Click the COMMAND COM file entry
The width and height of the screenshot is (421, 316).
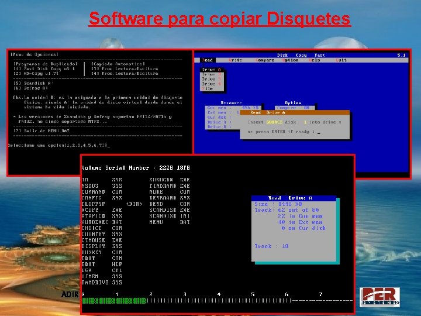coord(102,192)
